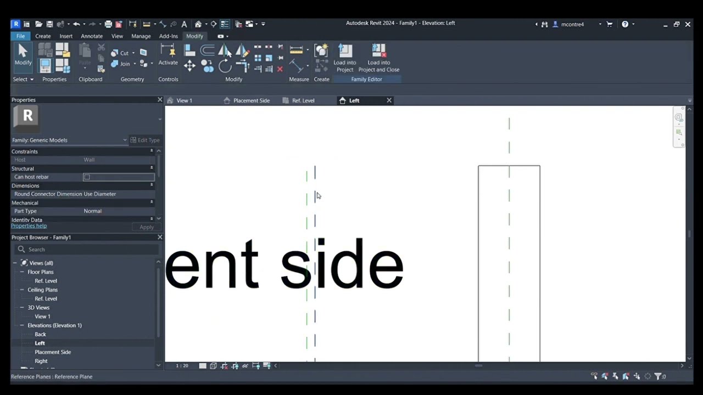703x395 pixels.
Task: Choose Trim/Extend to Corner tool
Action: [242, 66]
